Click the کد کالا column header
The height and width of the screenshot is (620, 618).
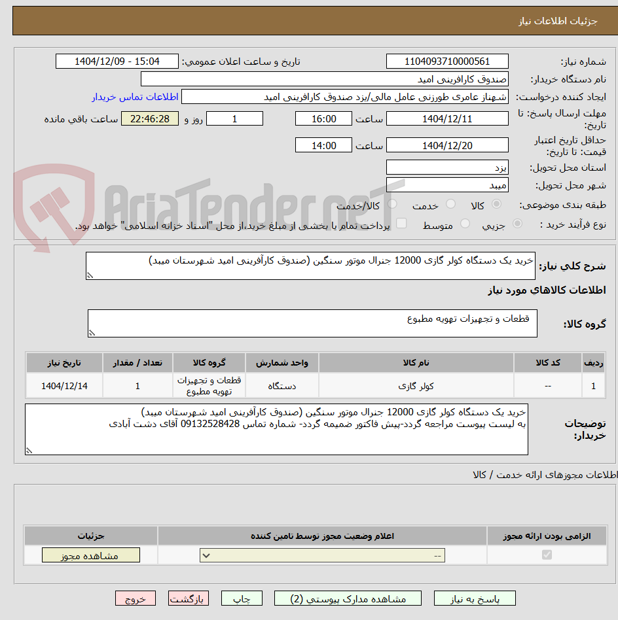pyautogui.click(x=548, y=362)
